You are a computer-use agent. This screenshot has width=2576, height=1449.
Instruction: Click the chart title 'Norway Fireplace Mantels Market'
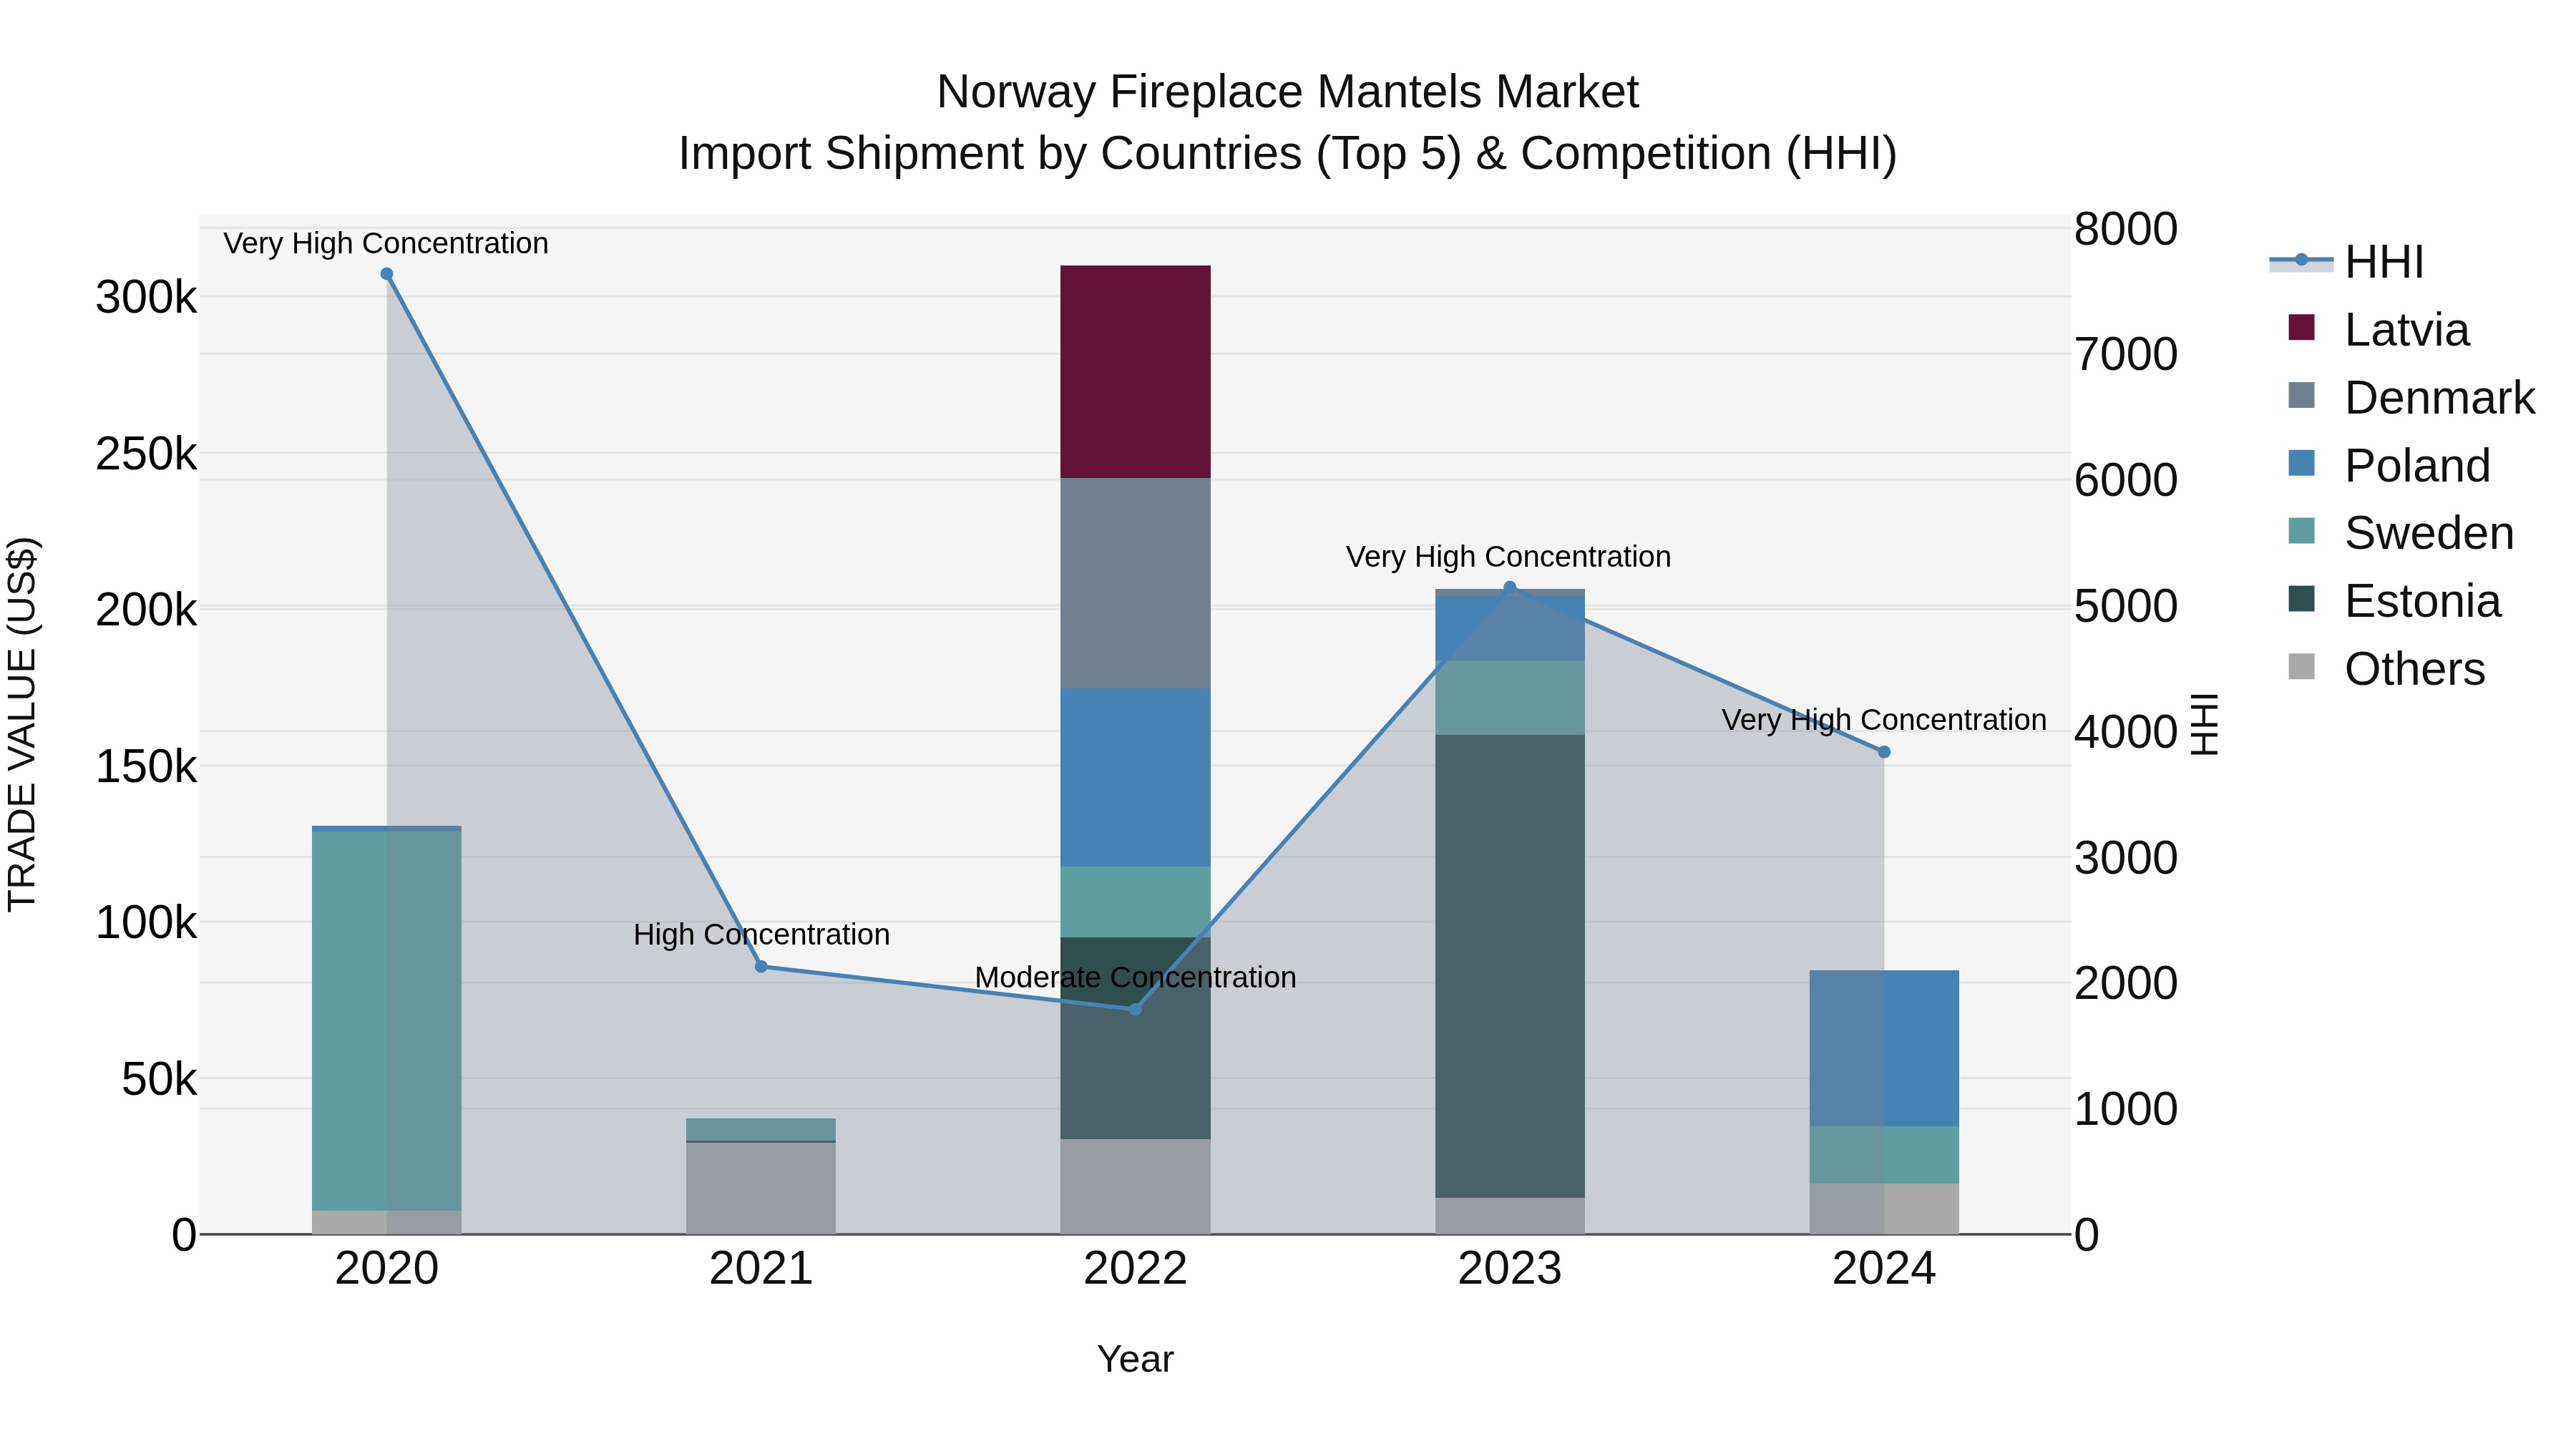click(x=1287, y=92)
